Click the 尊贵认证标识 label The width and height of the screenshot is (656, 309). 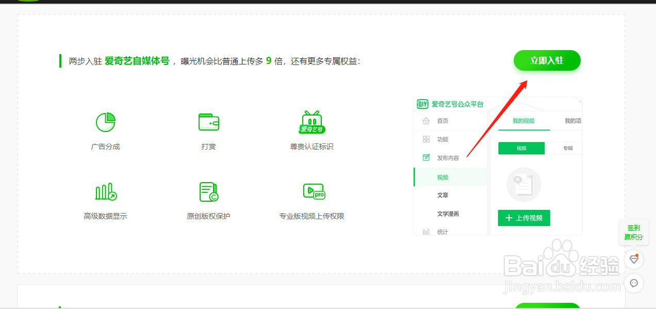312,147
